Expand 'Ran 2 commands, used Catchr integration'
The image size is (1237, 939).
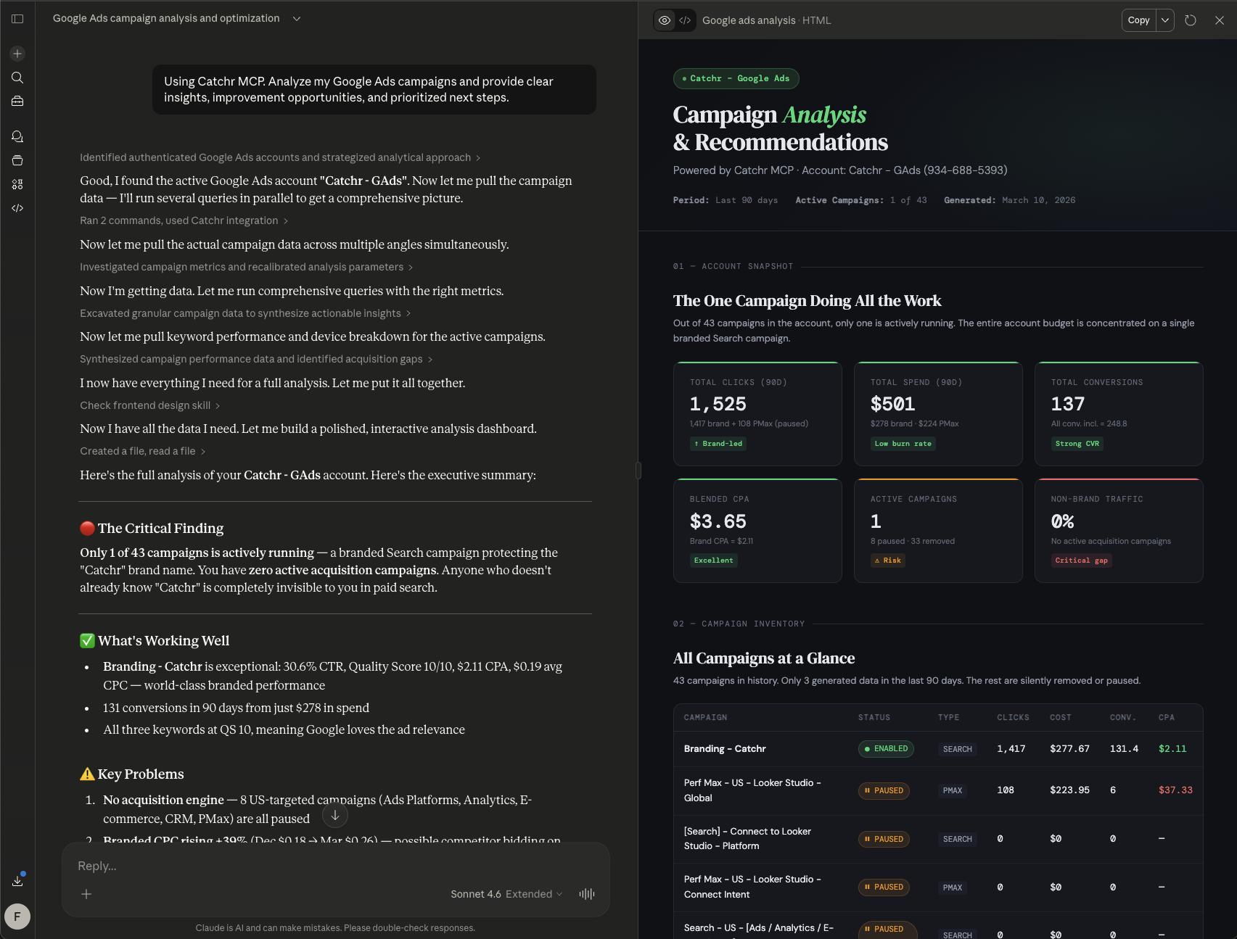click(x=184, y=220)
